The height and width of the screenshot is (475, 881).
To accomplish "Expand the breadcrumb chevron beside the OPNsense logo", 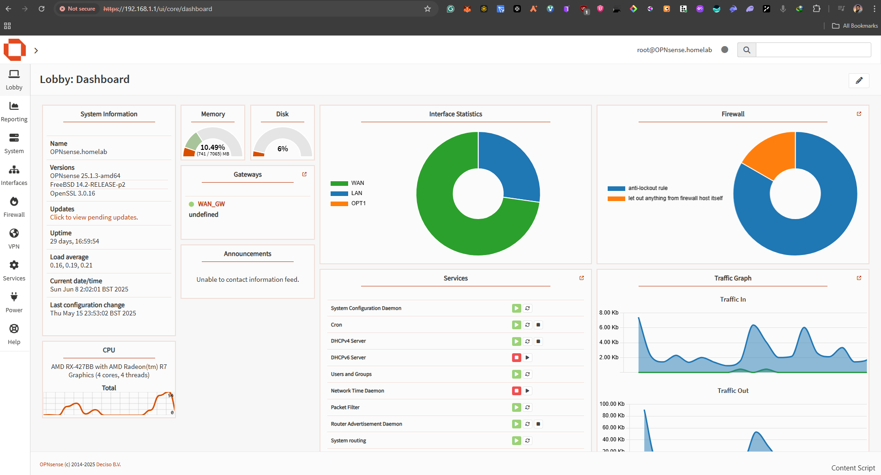I will [x=36, y=50].
